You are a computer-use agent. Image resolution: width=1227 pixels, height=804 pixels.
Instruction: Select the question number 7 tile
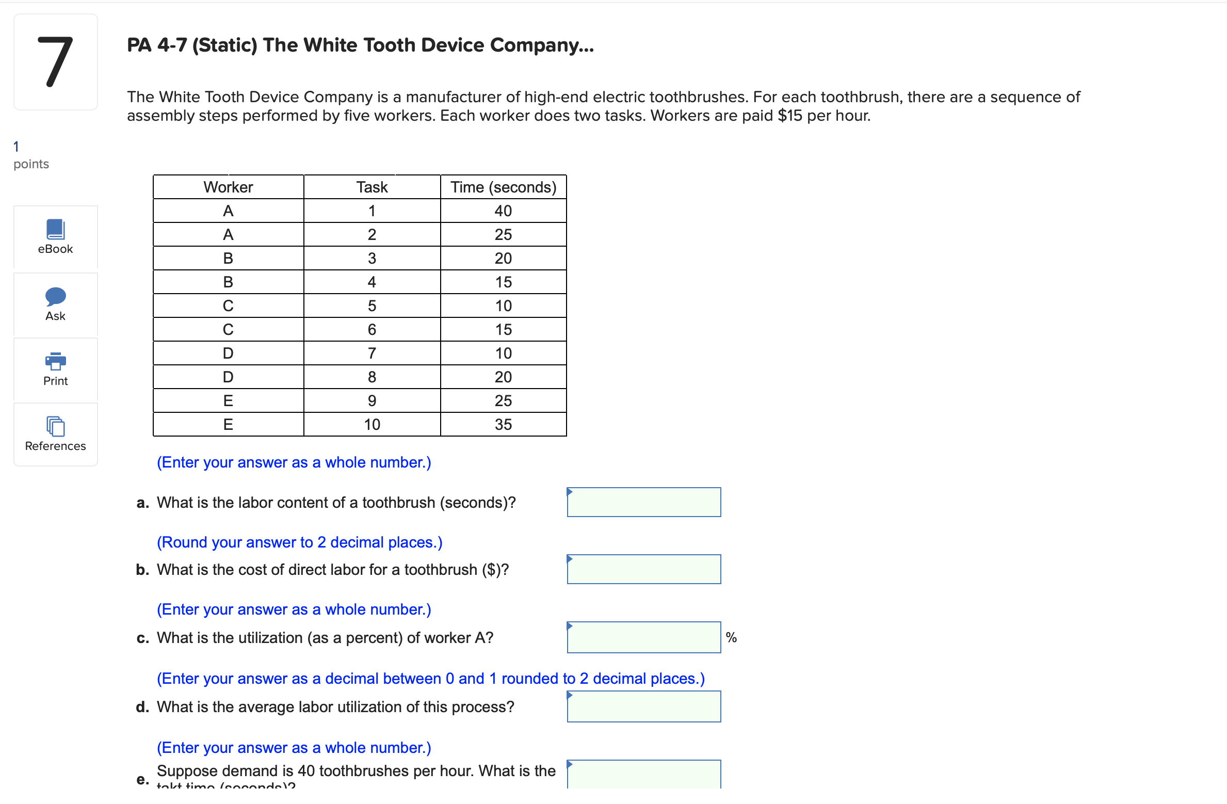[x=55, y=62]
